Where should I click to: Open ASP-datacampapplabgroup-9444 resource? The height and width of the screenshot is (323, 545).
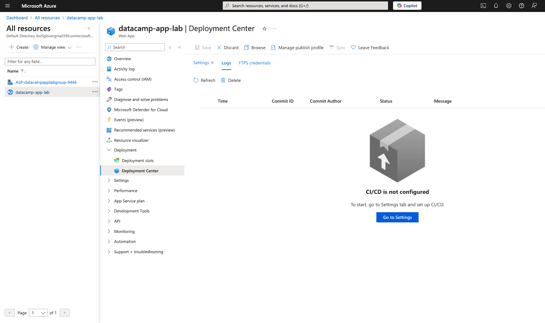(x=46, y=82)
